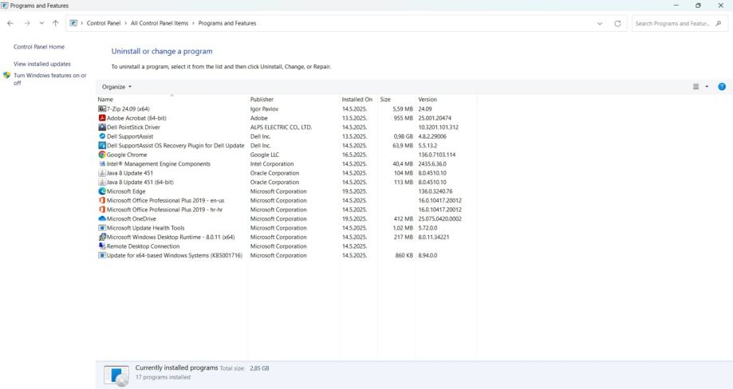Open the view options dropdown arrow
The width and height of the screenshot is (733, 389).
[707, 86]
